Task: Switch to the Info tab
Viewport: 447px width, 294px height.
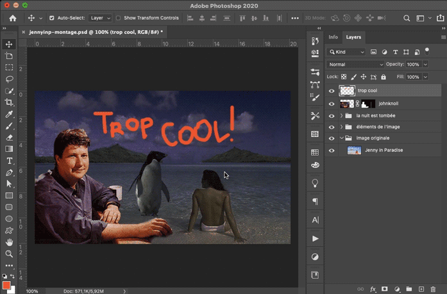Action: click(x=333, y=37)
